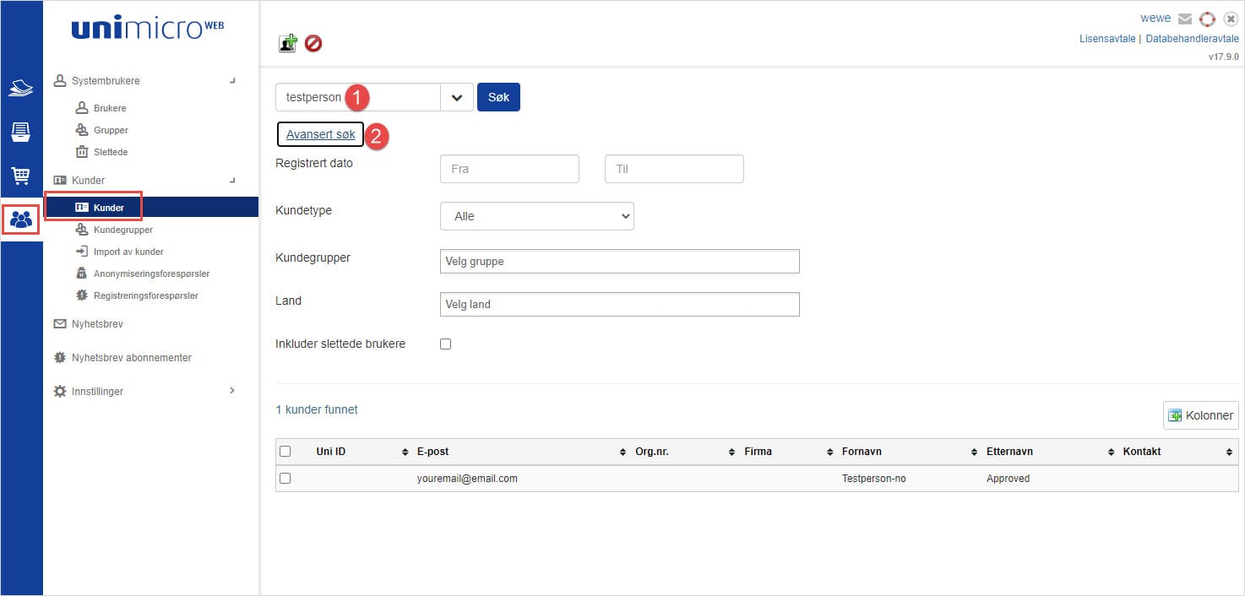Tick the select-all checkbox in table header
The height and width of the screenshot is (596, 1245).
(285, 452)
